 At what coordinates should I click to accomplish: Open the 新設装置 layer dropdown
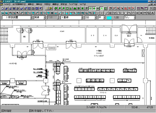(x=31, y=17)
